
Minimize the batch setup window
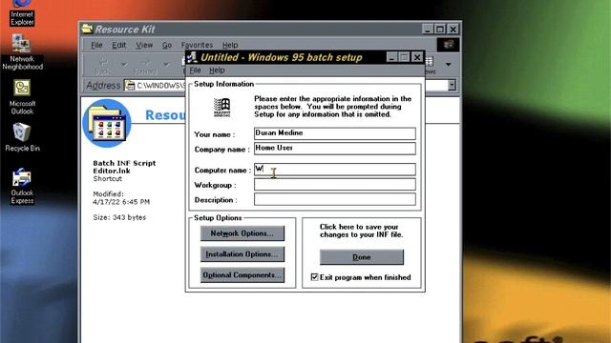[x=391, y=57]
